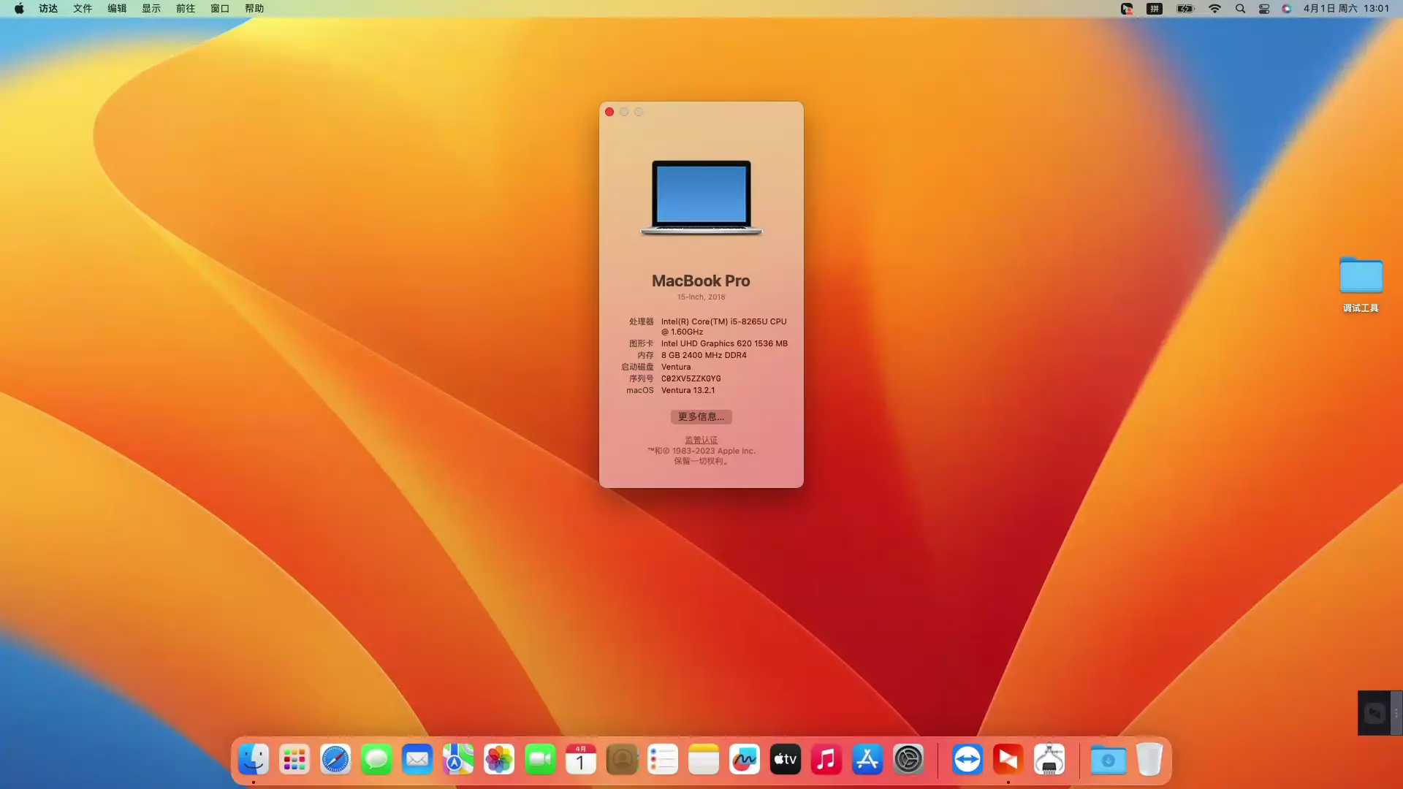The width and height of the screenshot is (1403, 789).
Task: Open Control Center in menu bar
Action: [1263, 9]
